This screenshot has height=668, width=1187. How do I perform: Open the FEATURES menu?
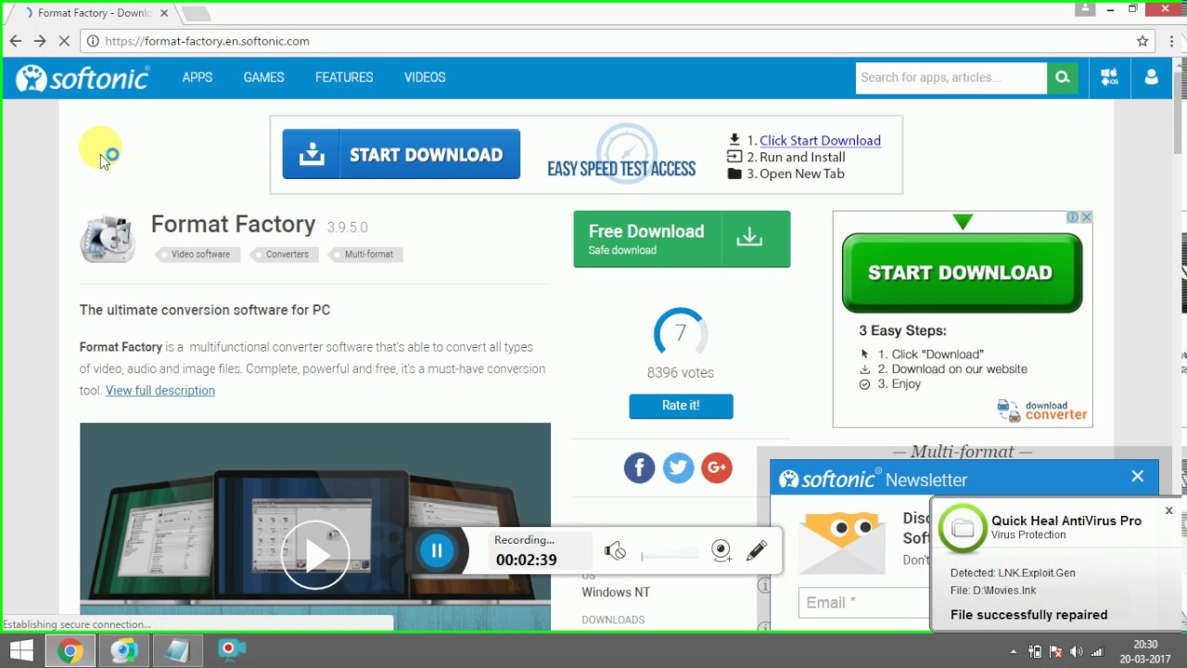pos(344,77)
